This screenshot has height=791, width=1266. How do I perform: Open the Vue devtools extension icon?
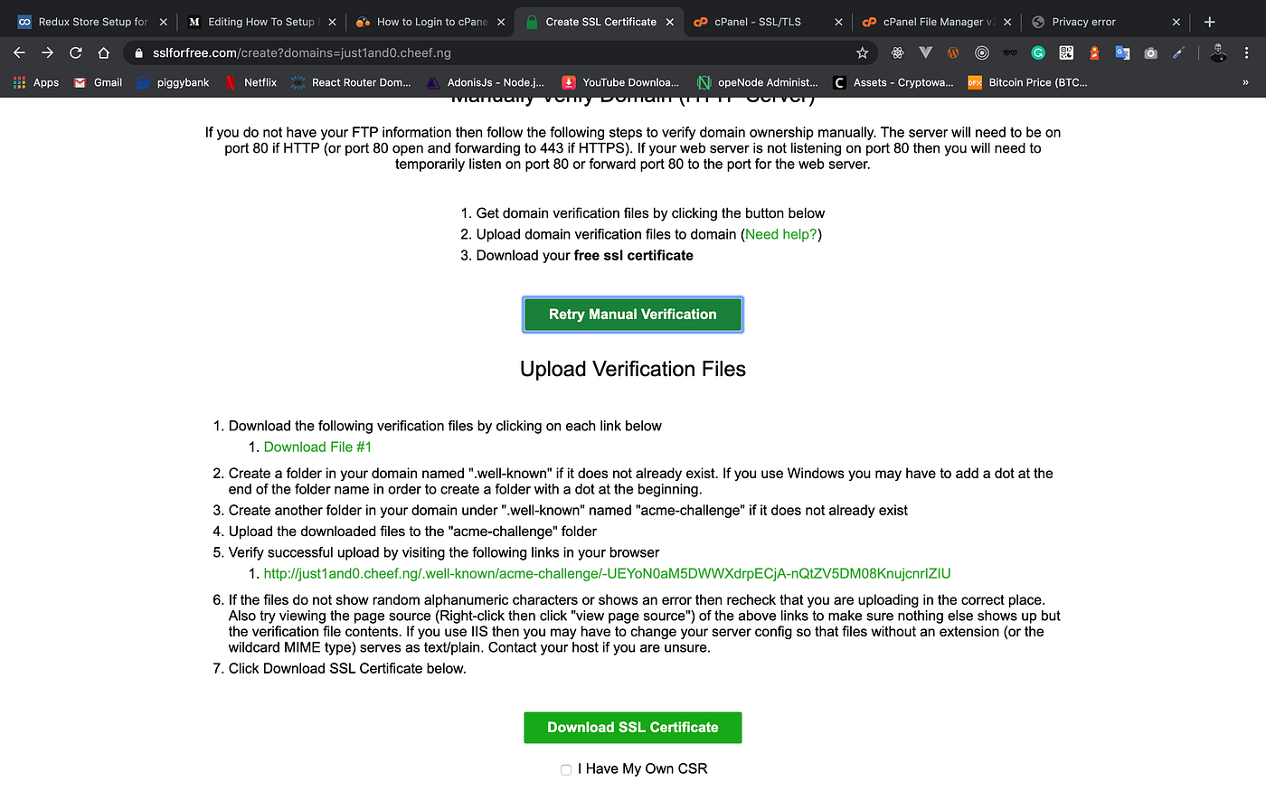[x=925, y=52]
